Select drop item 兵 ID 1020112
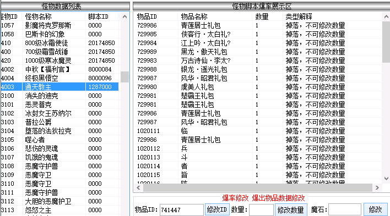390x216 pixels. [x=258, y=148]
